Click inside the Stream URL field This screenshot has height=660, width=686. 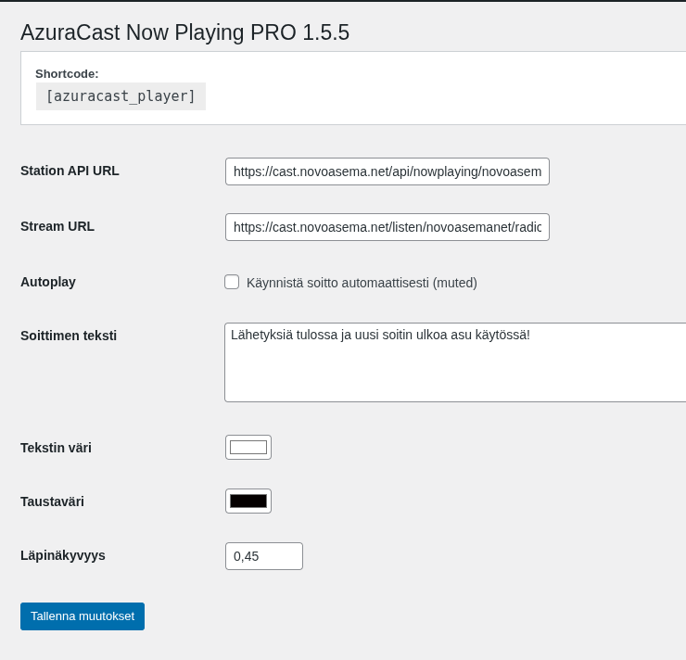[x=387, y=227]
